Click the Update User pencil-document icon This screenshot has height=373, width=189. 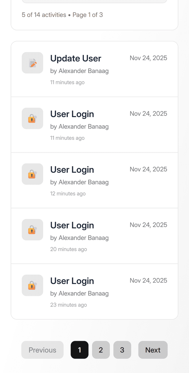[x=32, y=63]
